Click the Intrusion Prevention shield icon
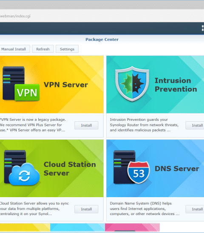 132,84
